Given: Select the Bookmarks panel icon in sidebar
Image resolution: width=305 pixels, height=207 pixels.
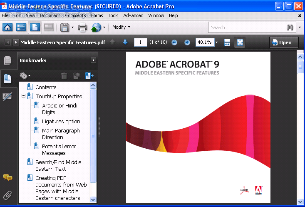Looking at the screenshot, I should [x=7, y=78].
